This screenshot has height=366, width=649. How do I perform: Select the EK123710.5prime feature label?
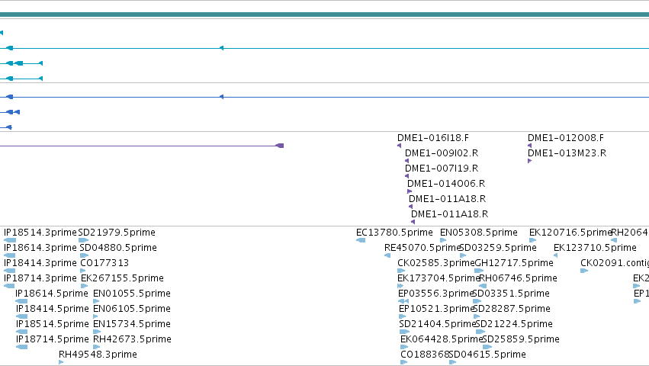tap(595, 248)
